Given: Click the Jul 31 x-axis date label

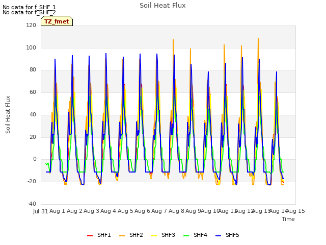Looking at the screenshot, I should tap(41, 211).
